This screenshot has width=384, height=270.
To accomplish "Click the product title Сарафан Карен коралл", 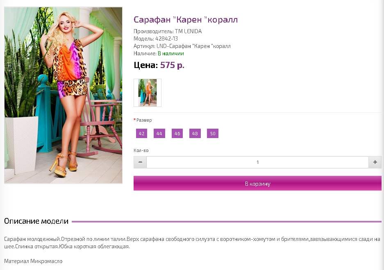I will pyautogui.click(x=186, y=19).
